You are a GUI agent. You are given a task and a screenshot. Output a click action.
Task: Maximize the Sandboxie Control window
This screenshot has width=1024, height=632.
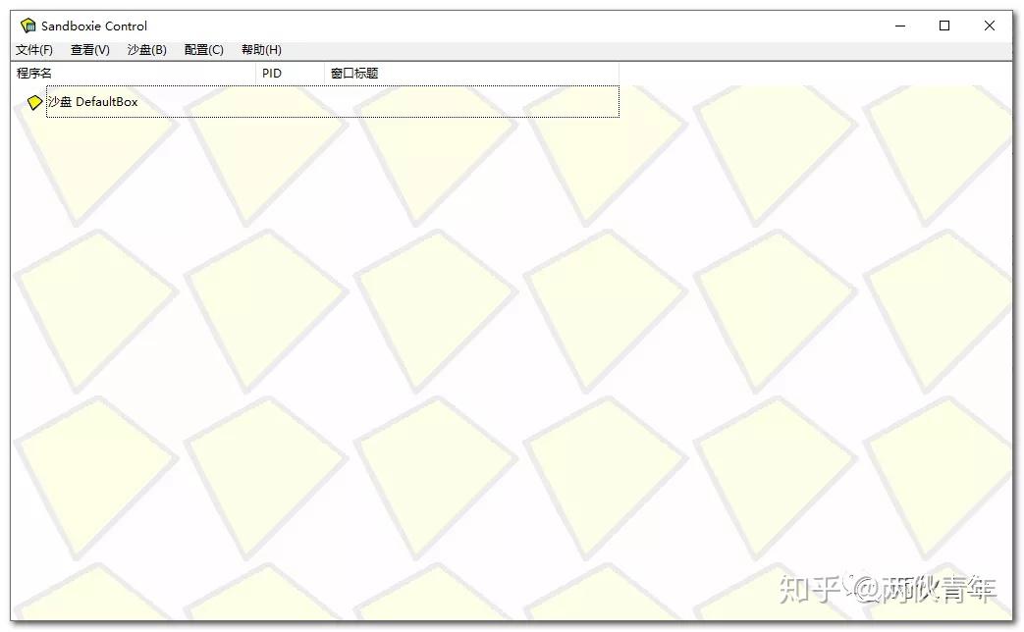click(944, 26)
